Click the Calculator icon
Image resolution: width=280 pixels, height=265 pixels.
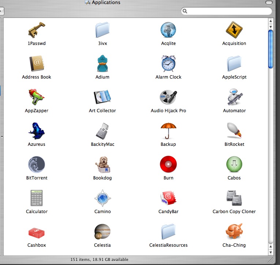tap(37, 198)
